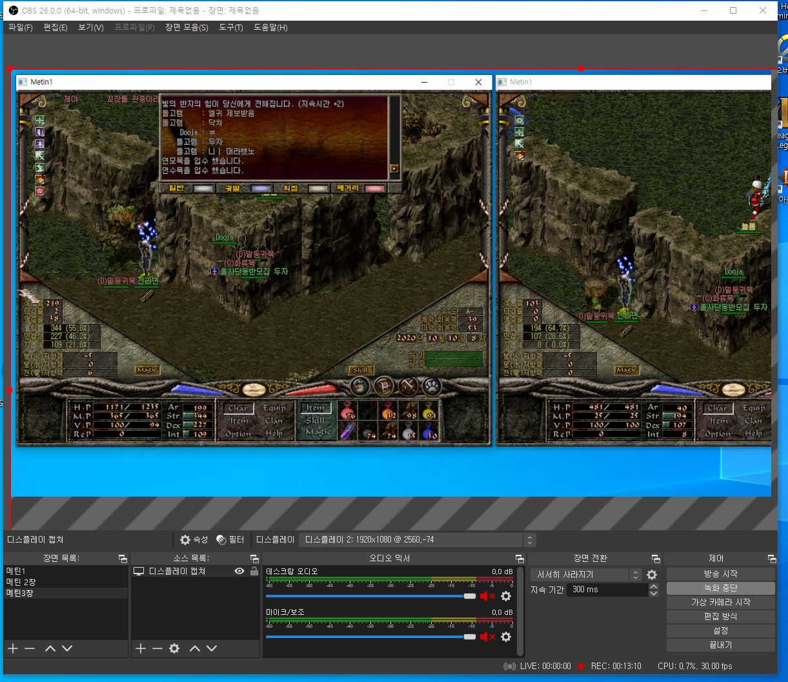788x682 pixels.
Task: Open source 속성 properties with gear button
Action: coord(194,540)
